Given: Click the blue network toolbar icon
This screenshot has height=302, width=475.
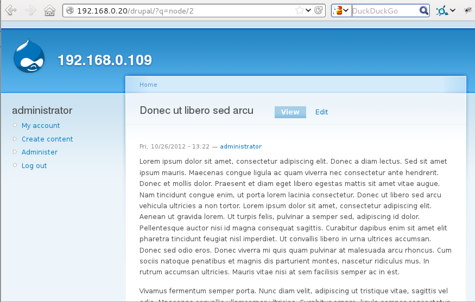Looking at the screenshot, I should pyautogui.click(x=442, y=10).
